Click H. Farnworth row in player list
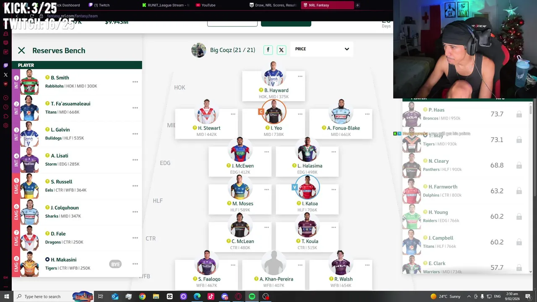Viewport: 537px width, 302px height. coord(464,191)
